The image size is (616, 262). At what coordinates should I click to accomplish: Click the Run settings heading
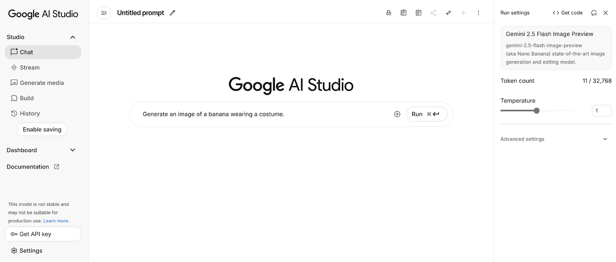coord(515,13)
